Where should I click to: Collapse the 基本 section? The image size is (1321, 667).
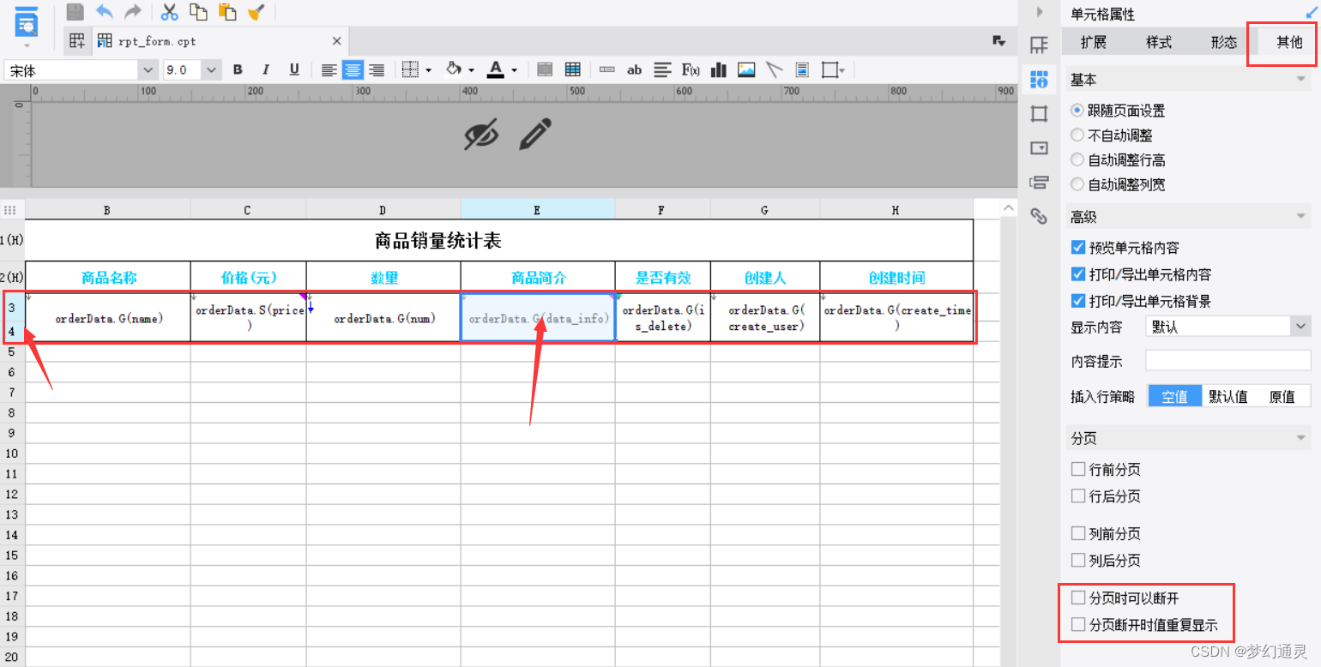pyautogui.click(x=1302, y=80)
